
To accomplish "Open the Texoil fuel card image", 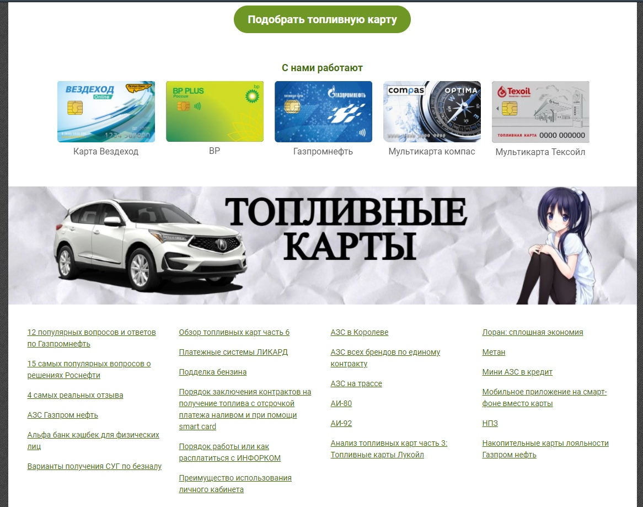I will (x=540, y=111).
